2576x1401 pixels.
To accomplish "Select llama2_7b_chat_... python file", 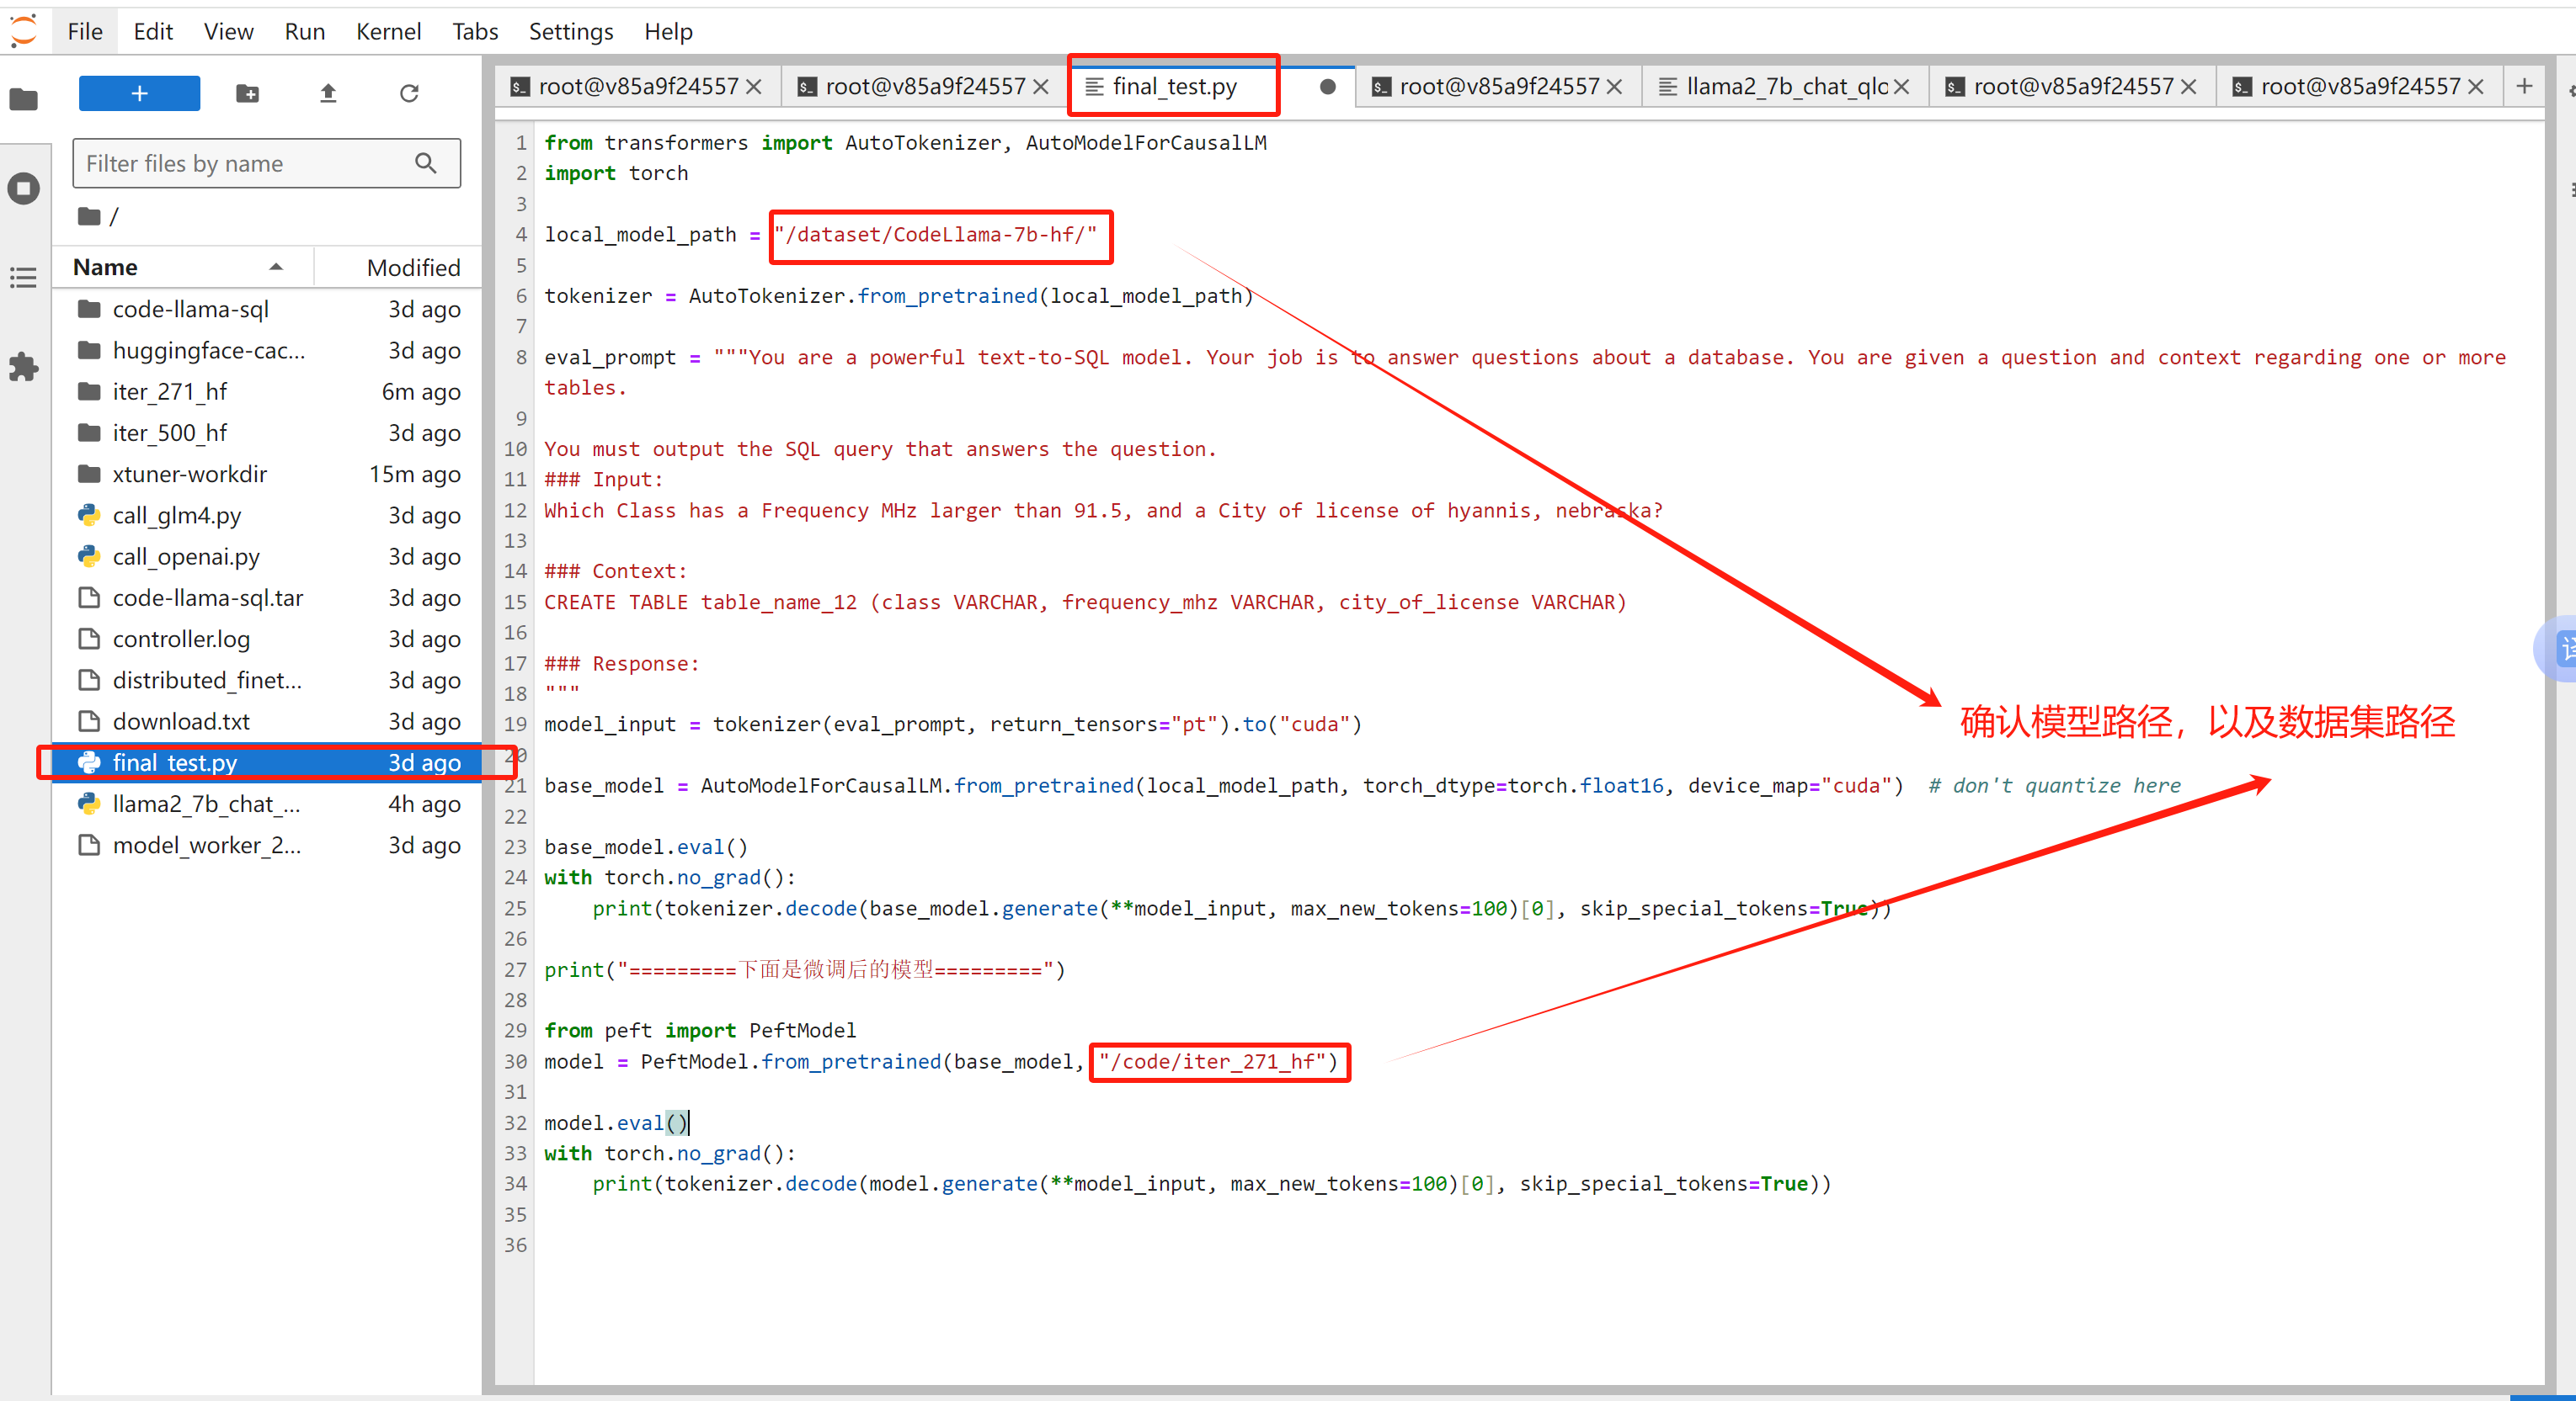I will point(268,804).
